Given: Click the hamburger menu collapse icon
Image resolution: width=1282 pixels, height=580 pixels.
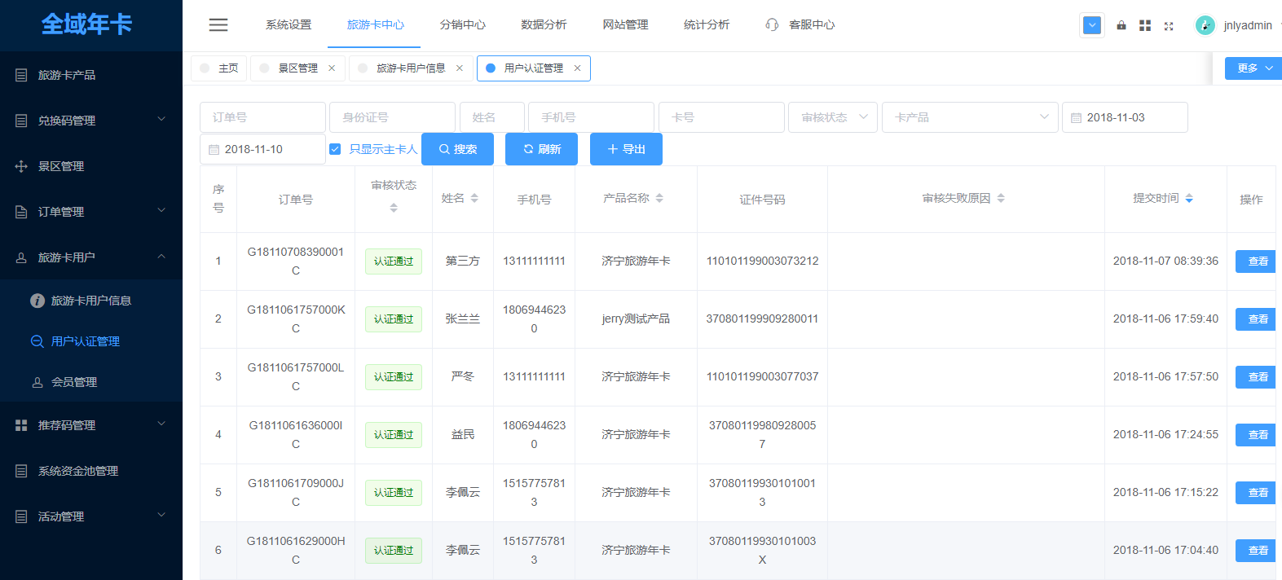Looking at the screenshot, I should click(x=218, y=25).
